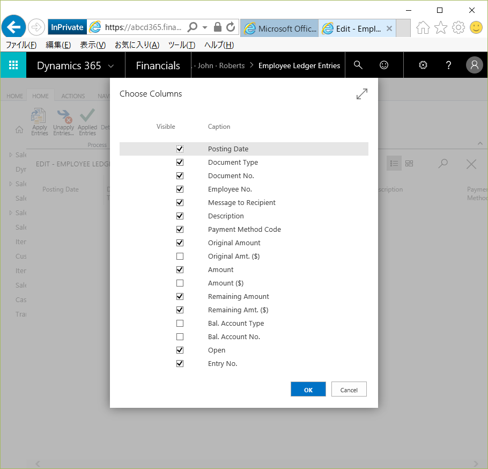Open the 編集(E) menu
Image resolution: width=488 pixels, height=469 pixels.
(x=58, y=45)
